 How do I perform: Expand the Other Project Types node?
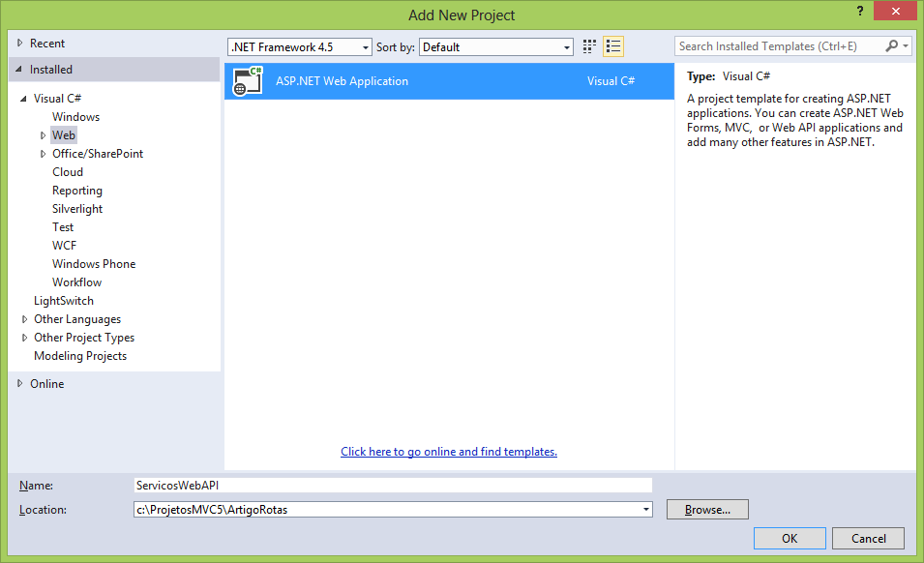point(24,338)
